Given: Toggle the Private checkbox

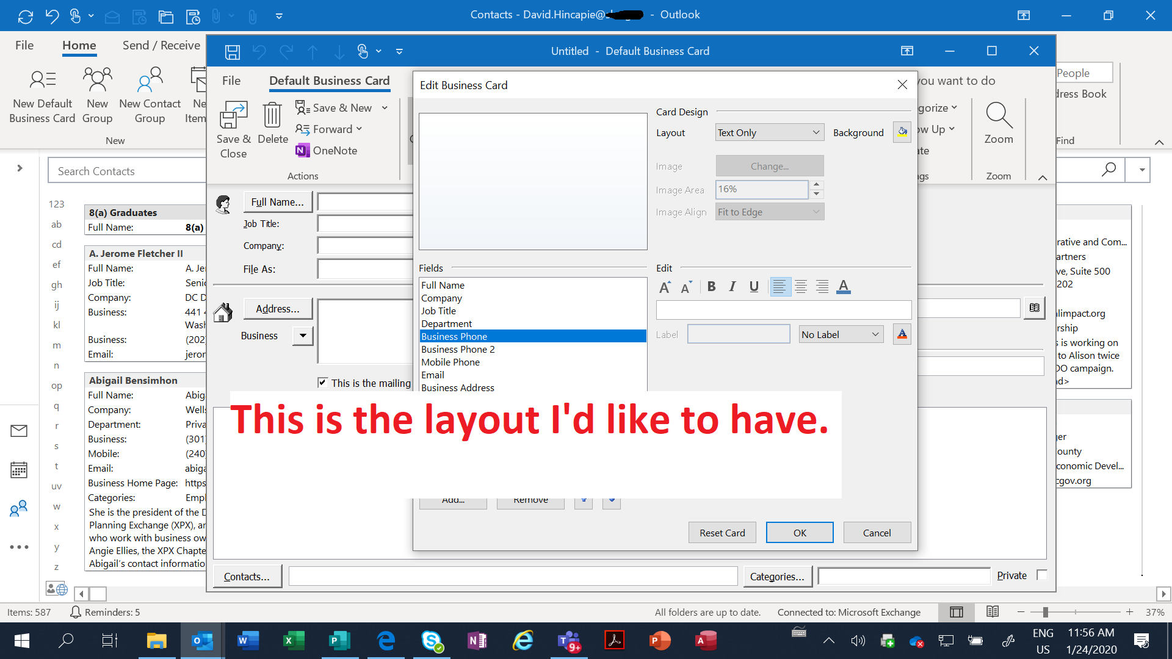Looking at the screenshot, I should click(1042, 575).
